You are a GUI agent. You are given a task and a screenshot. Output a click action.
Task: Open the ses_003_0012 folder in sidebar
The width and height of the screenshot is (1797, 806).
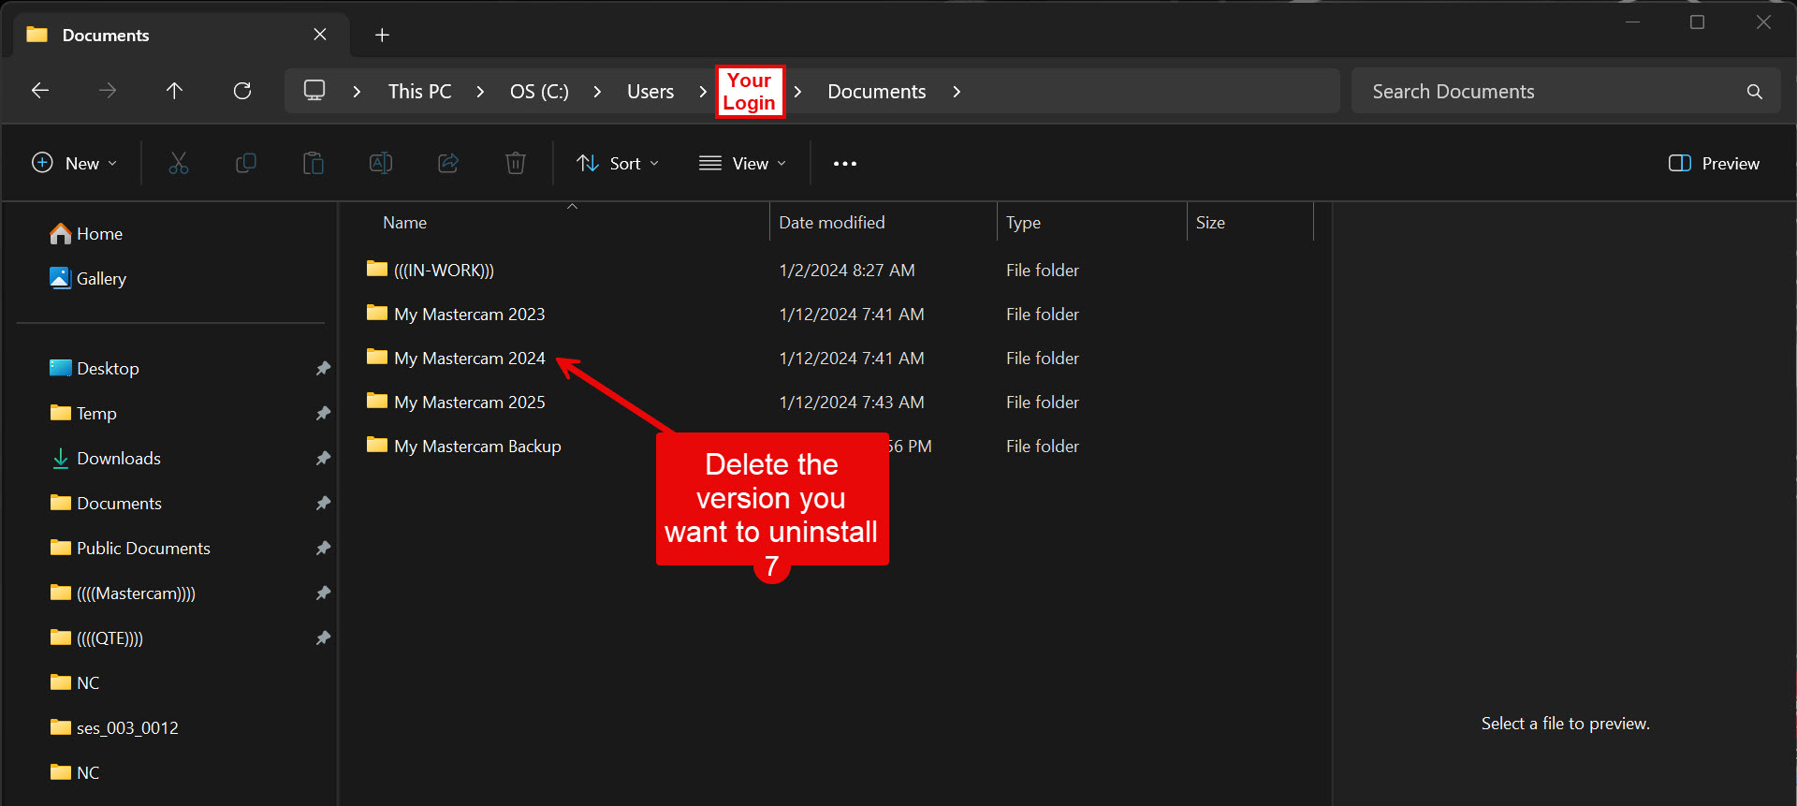pos(114,728)
